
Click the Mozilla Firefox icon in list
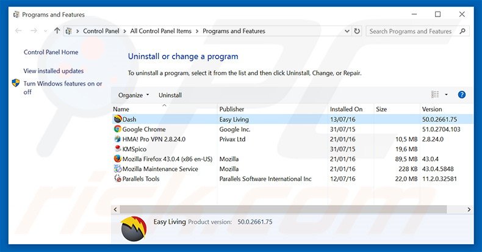click(117, 159)
